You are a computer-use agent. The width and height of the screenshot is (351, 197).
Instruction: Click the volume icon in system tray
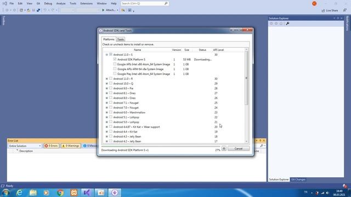tap(327, 193)
